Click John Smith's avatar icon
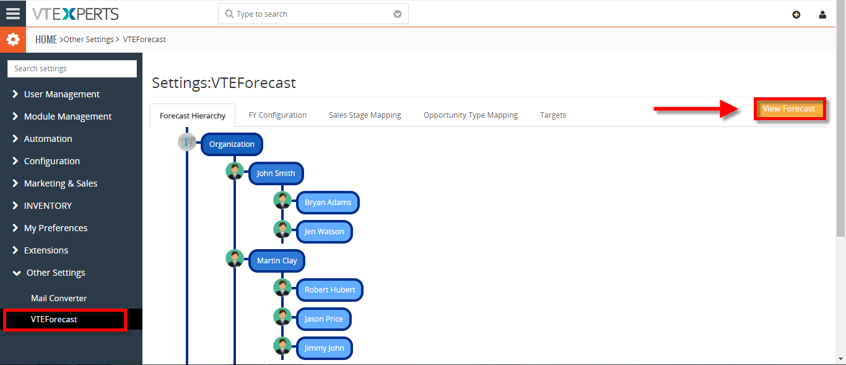This screenshot has width=846, height=365. [x=235, y=171]
